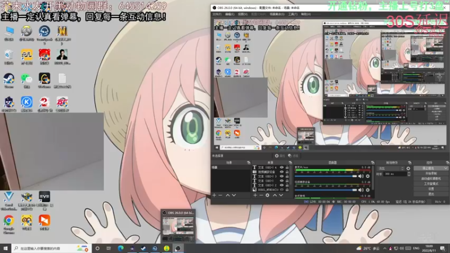Undock the Audio Mixer panel with its float icon

pos(372,162)
